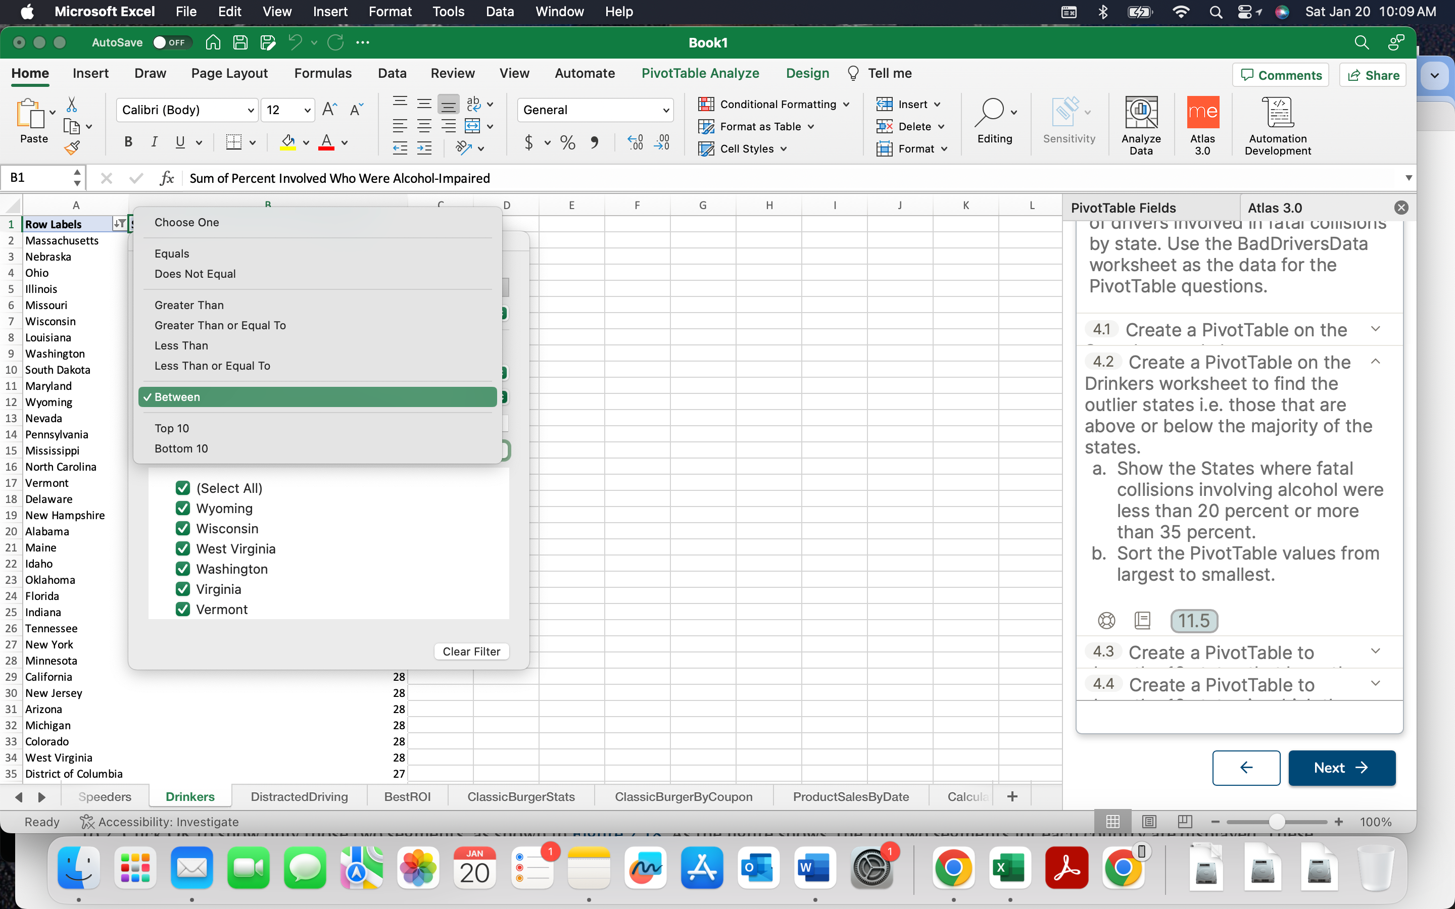Image resolution: width=1455 pixels, height=909 pixels.
Task: Expand task 4.3 in the Atlas panel
Action: 1376,651
